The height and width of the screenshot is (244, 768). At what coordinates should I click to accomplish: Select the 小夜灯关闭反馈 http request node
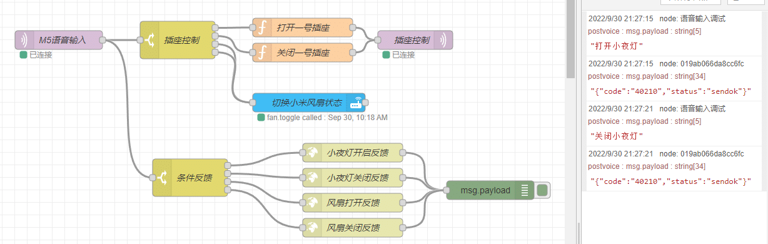[353, 178]
